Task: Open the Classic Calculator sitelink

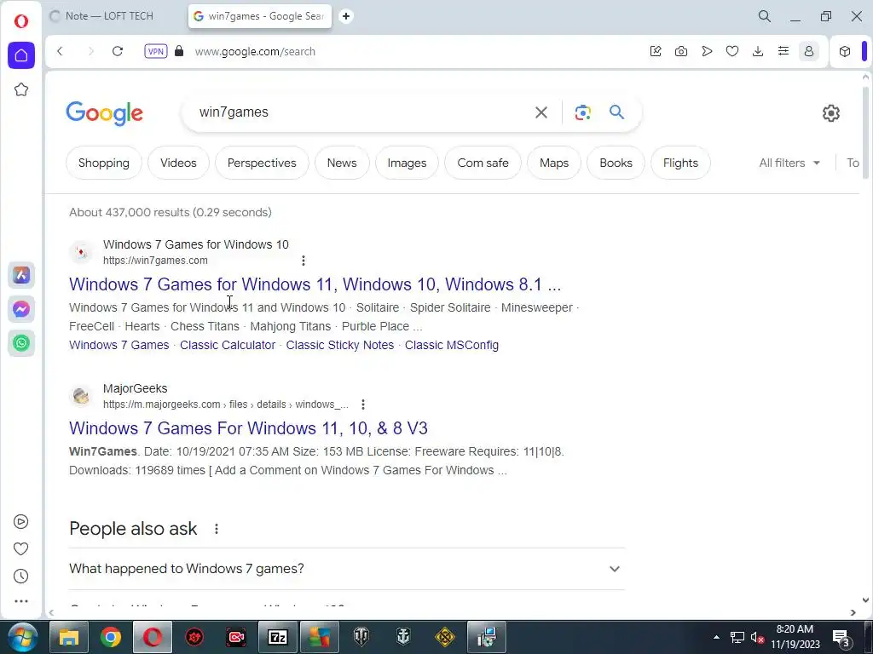Action: click(227, 345)
